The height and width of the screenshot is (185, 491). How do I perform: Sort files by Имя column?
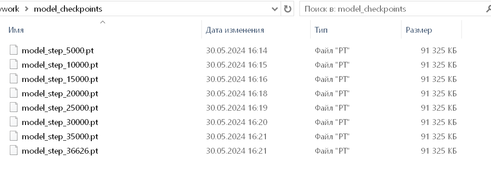101,30
